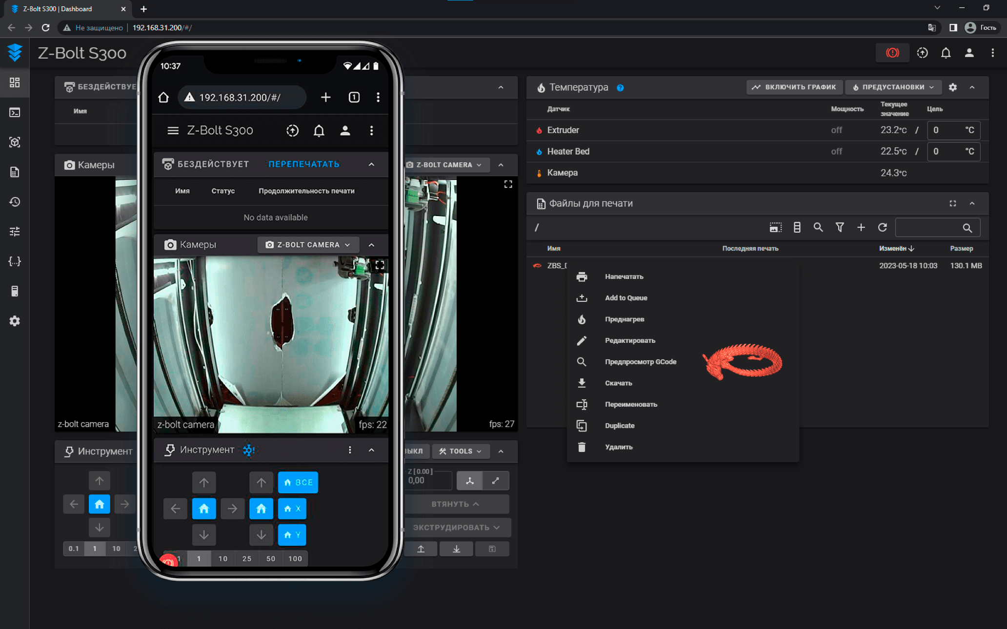
Task: Open the Tune sliders page in the sidebar
Action: (15, 232)
